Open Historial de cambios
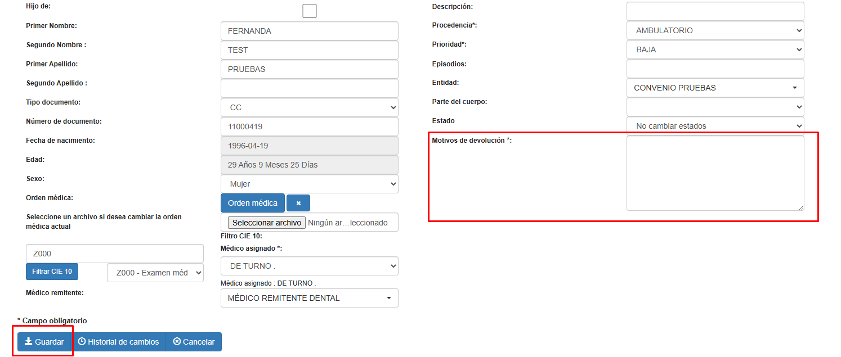 tap(118, 342)
